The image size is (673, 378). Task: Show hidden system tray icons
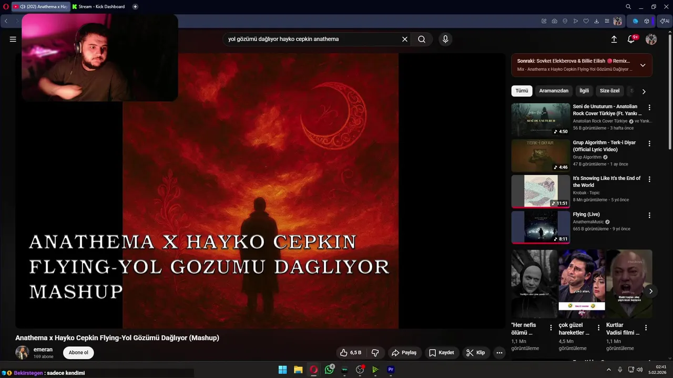pyautogui.click(x=609, y=370)
